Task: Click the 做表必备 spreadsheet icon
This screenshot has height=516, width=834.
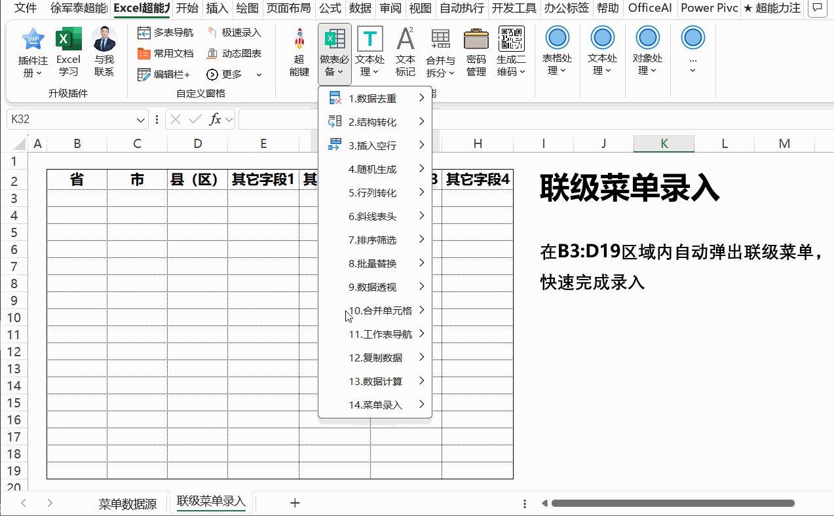Action: tap(335, 39)
